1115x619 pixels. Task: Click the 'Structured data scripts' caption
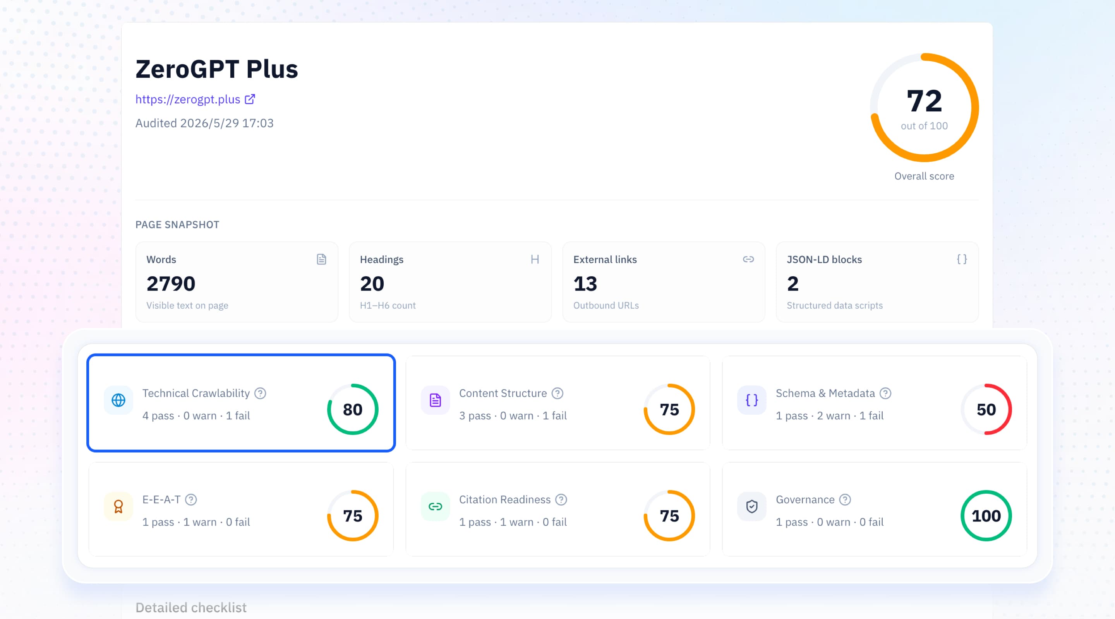point(835,305)
